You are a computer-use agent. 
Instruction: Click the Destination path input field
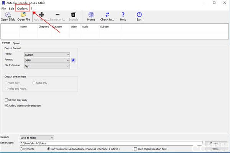111,143
